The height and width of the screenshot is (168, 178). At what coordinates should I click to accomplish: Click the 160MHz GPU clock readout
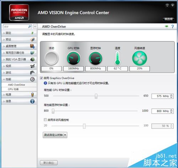(73, 69)
